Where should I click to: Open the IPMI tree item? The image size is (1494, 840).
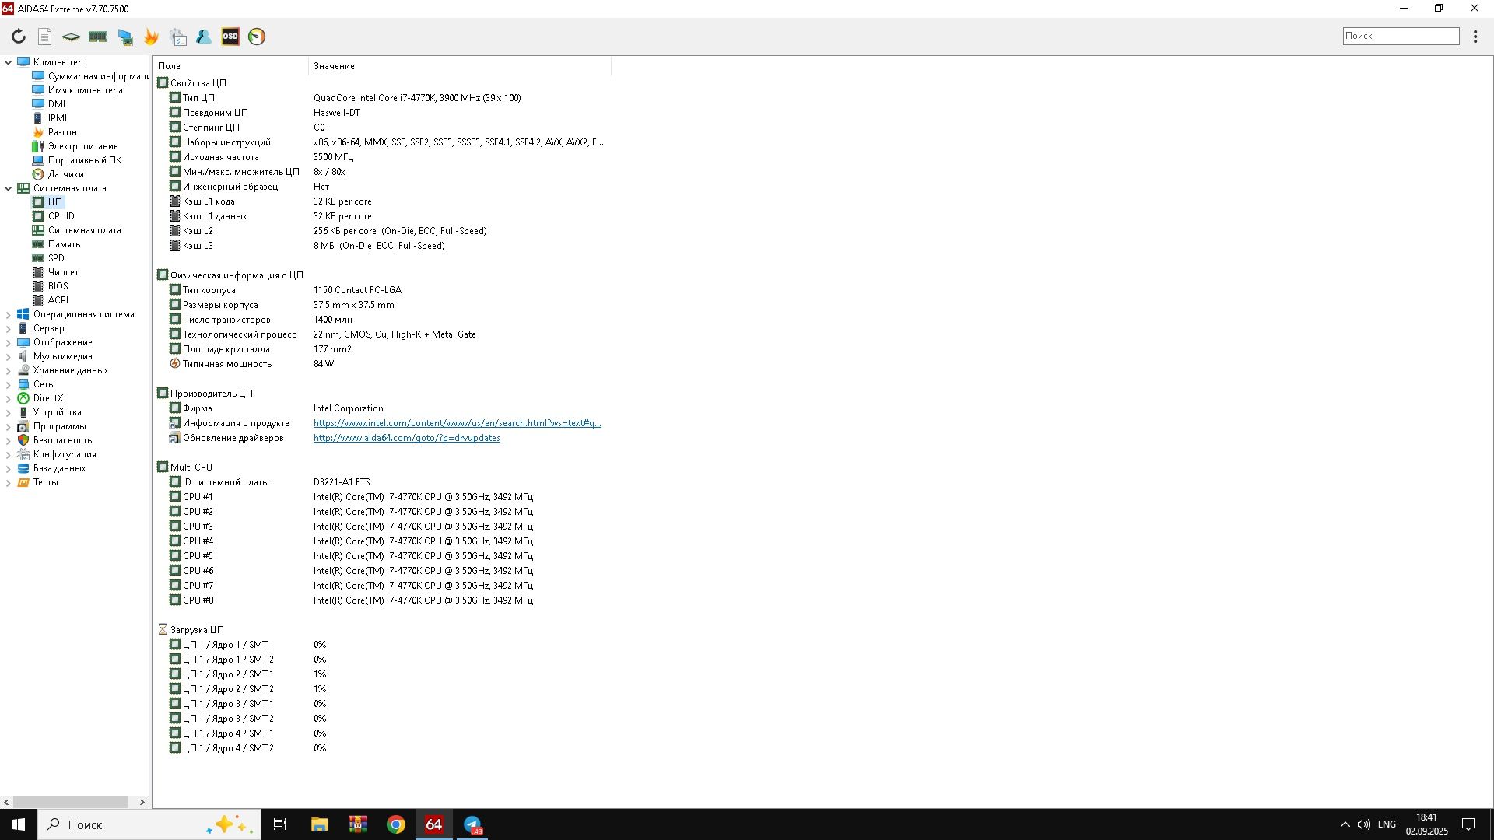(x=50, y=118)
